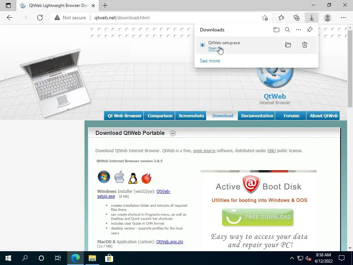Open more options in Downloads panel

tap(299, 30)
